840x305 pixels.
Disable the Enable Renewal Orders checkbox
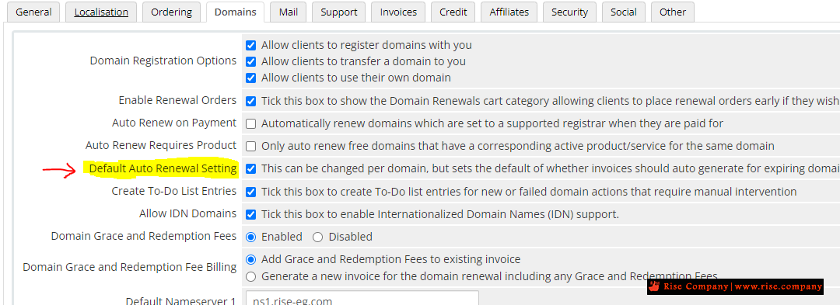250,101
